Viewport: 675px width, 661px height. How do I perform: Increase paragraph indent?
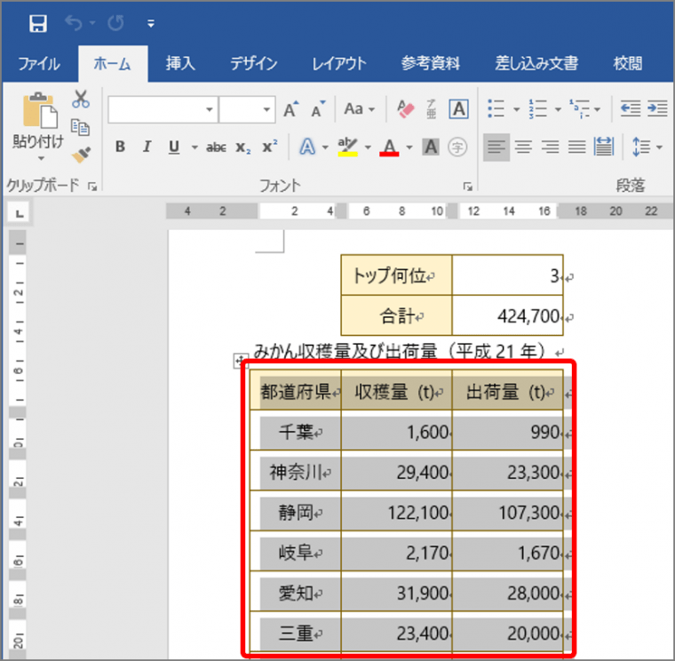click(x=657, y=108)
